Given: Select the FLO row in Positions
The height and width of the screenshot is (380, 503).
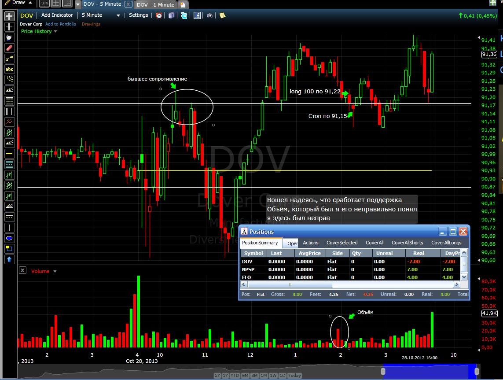Looking at the screenshot, I should [351, 277].
